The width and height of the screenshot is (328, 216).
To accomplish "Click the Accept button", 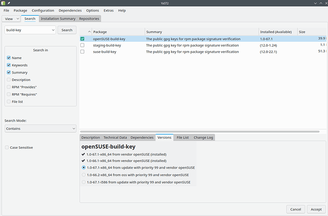I will [x=316, y=209].
